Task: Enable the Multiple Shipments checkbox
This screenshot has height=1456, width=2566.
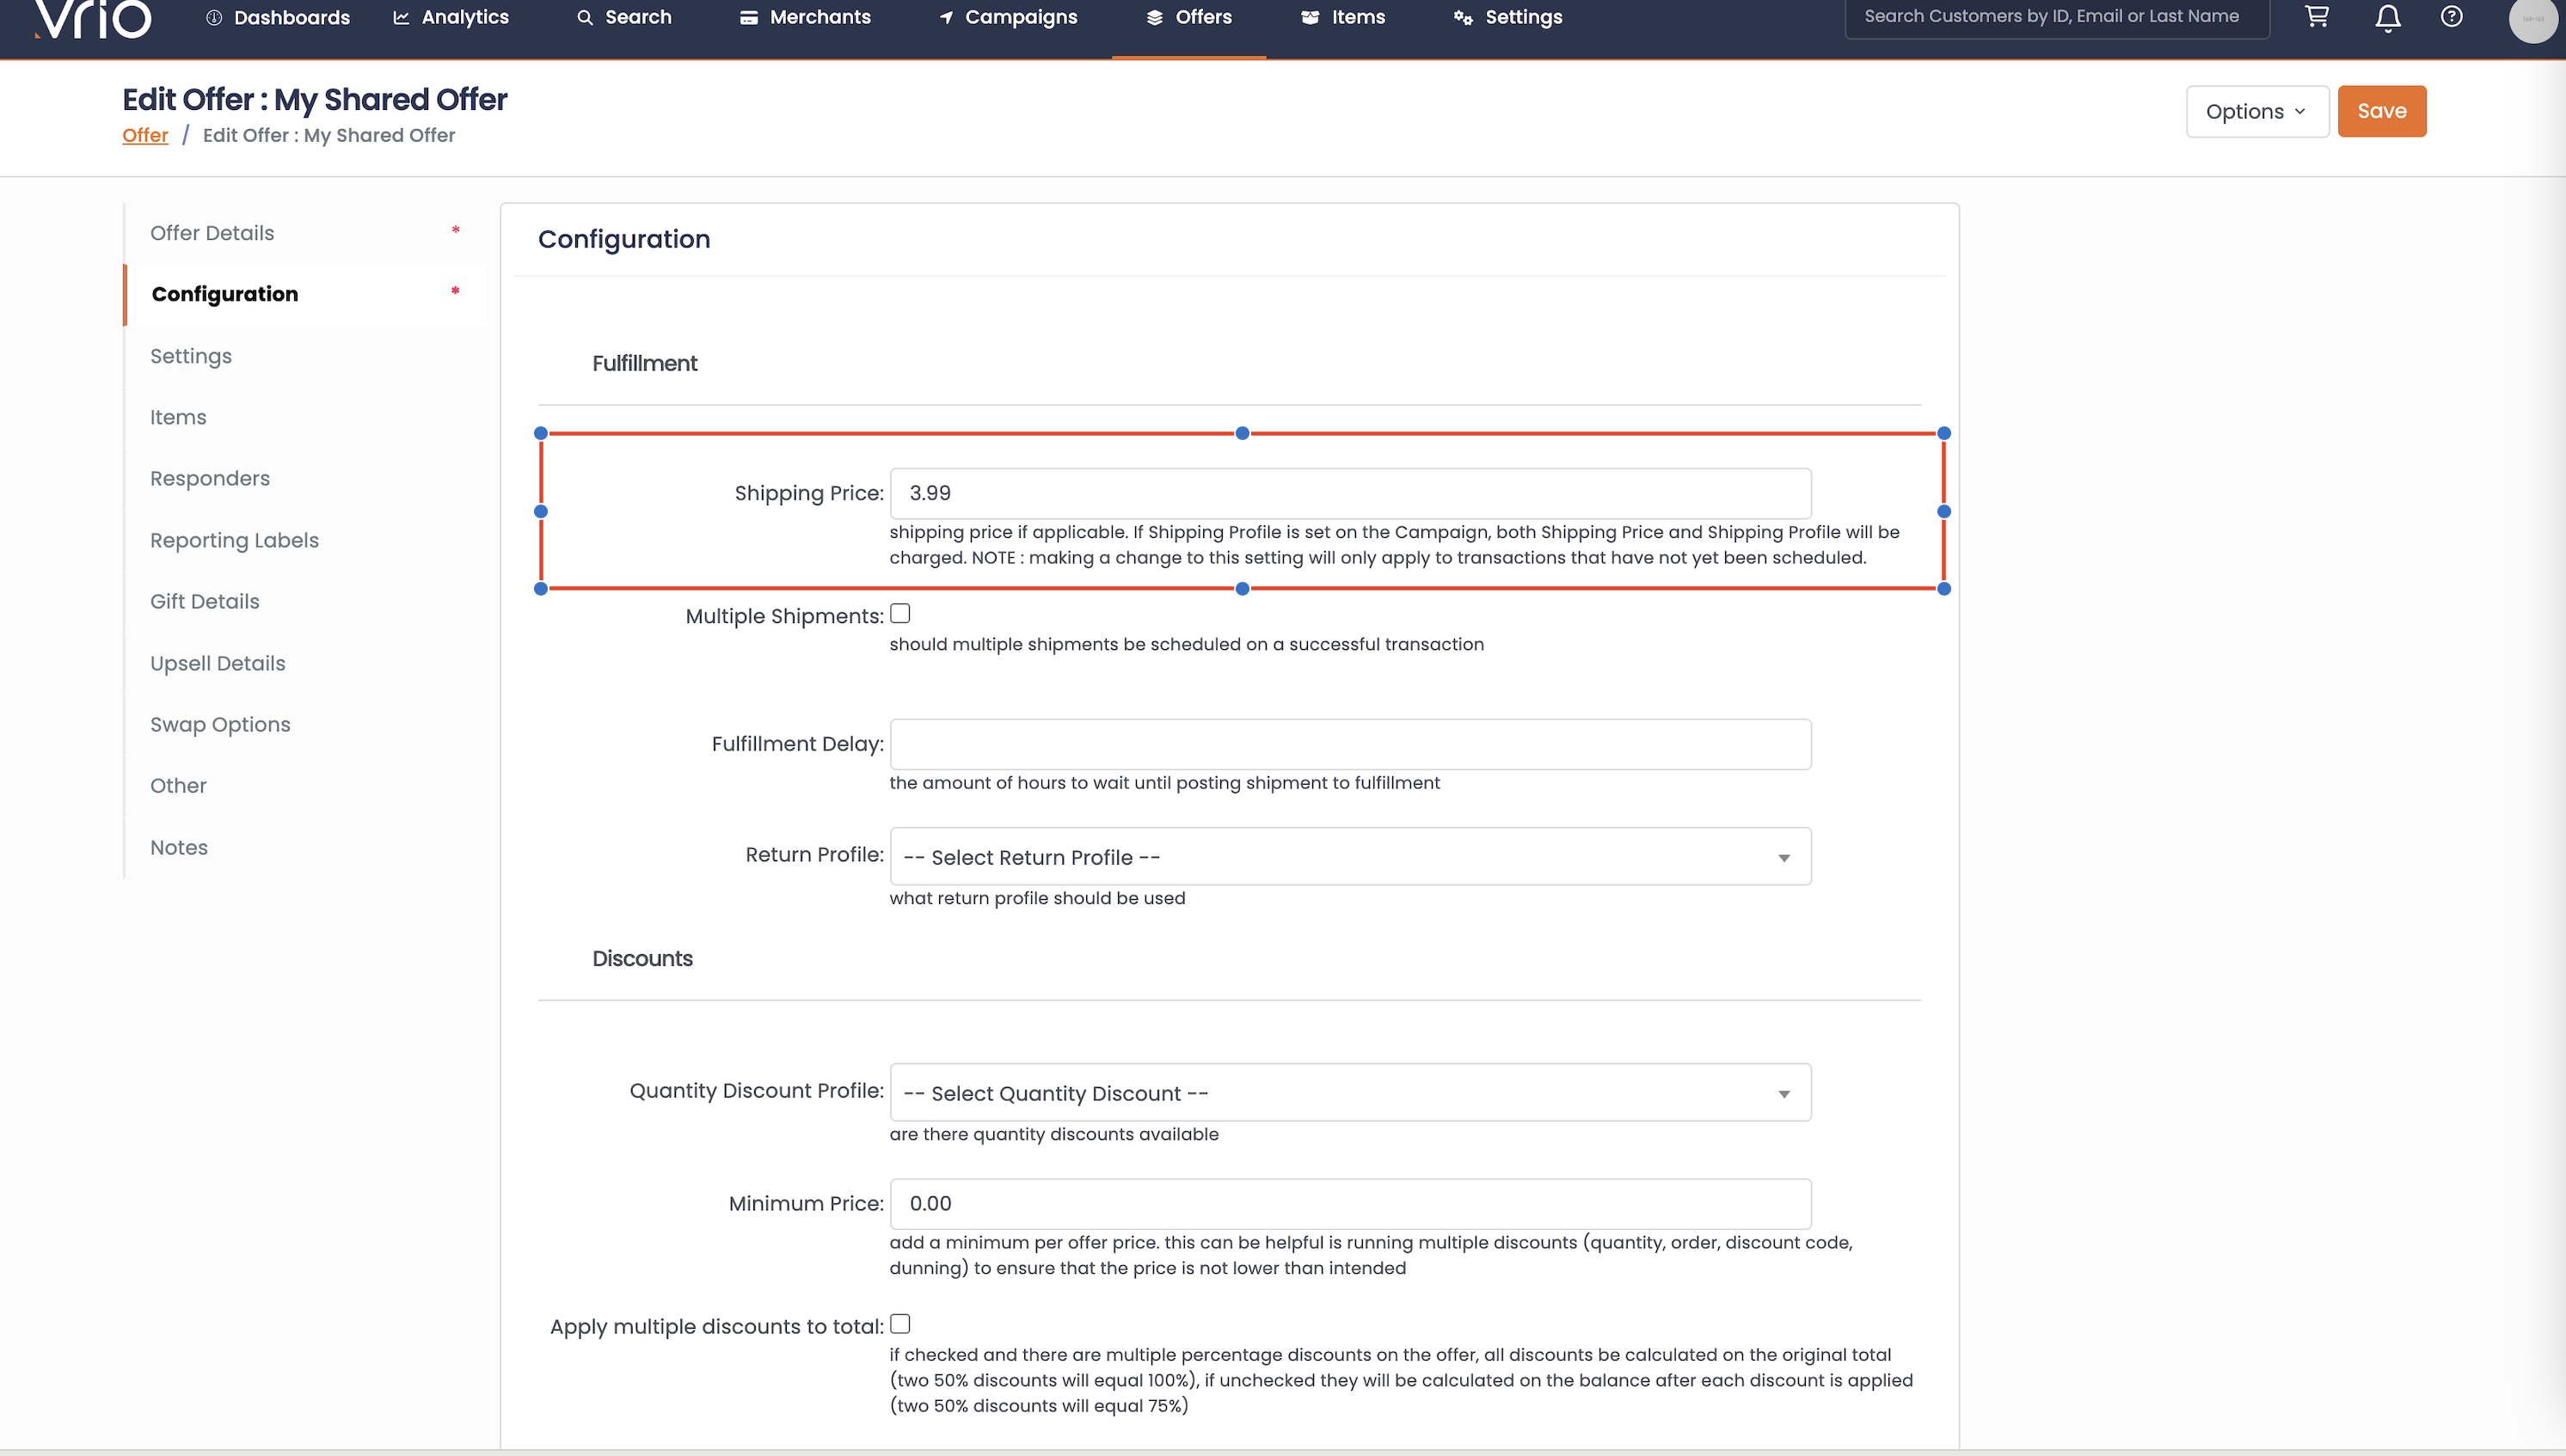Action: point(899,614)
